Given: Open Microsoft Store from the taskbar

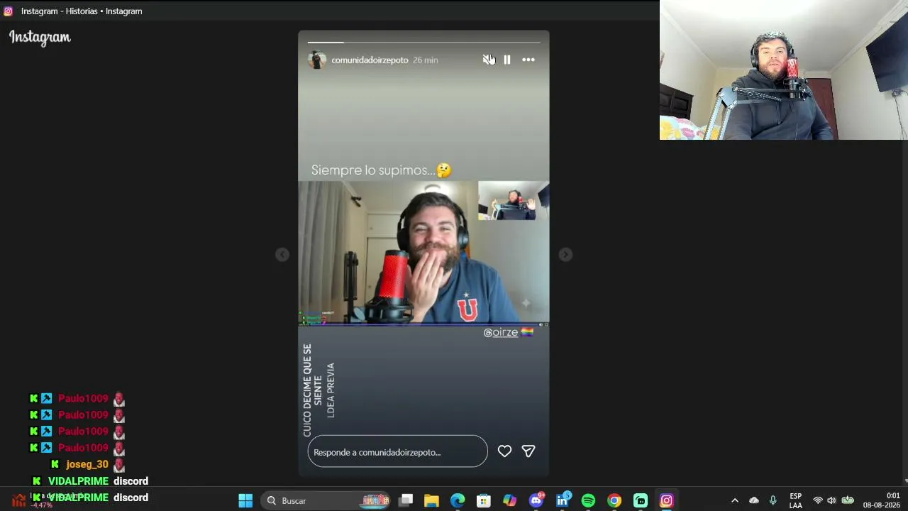Looking at the screenshot, I should tap(483, 501).
